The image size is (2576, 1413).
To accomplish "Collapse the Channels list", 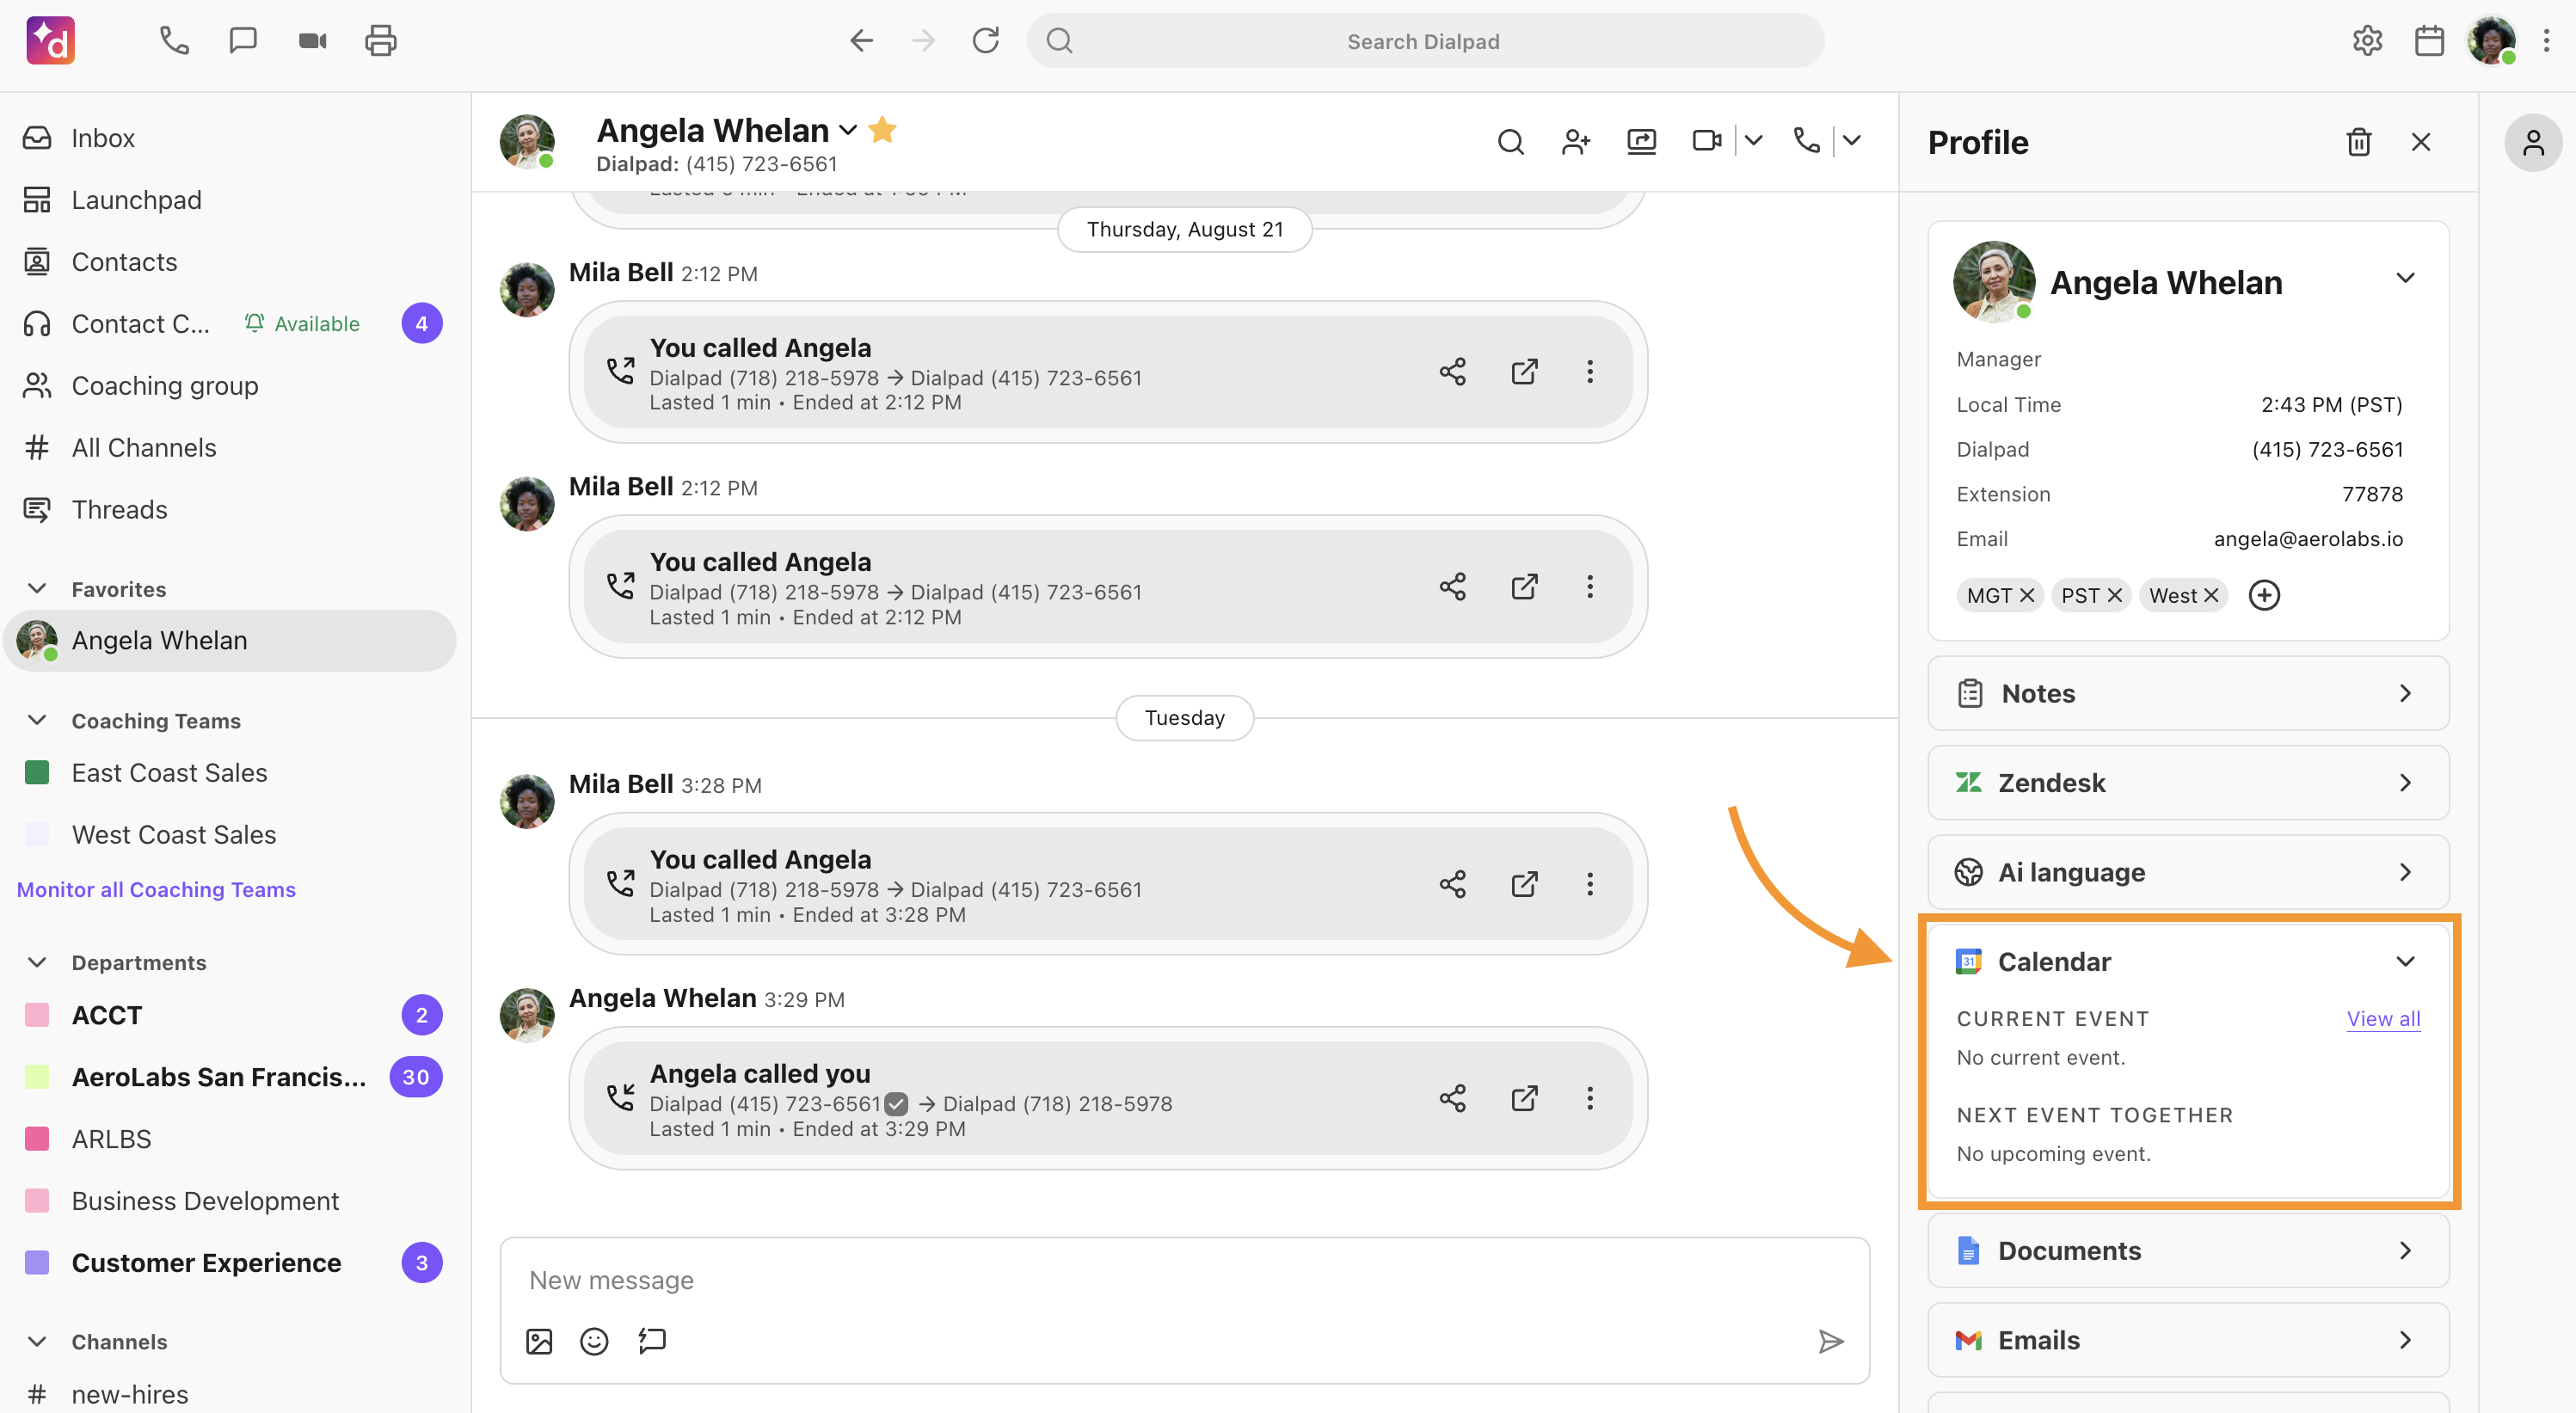I will point(37,1342).
